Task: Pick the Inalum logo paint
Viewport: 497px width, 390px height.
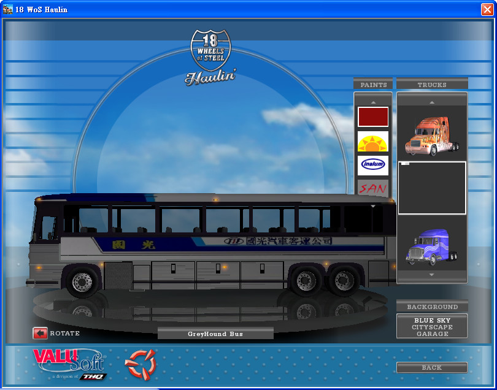Action: pyautogui.click(x=373, y=165)
